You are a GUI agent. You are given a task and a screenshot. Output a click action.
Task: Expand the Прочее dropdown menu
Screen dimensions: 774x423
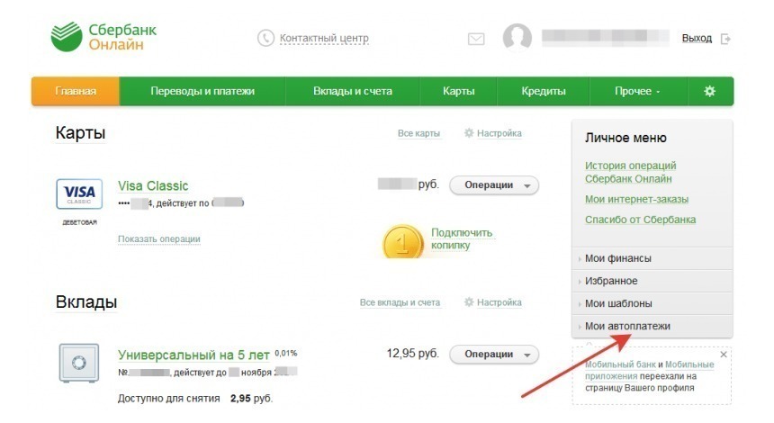(x=637, y=91)
